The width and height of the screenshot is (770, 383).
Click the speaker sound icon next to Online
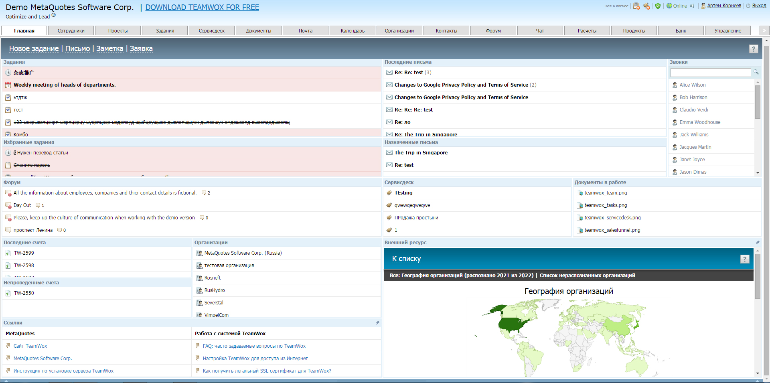(x=692, y=6)
